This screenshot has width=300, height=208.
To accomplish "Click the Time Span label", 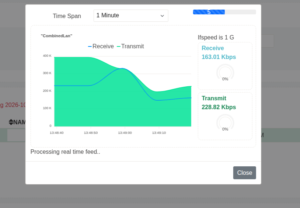I will point(67,16).
